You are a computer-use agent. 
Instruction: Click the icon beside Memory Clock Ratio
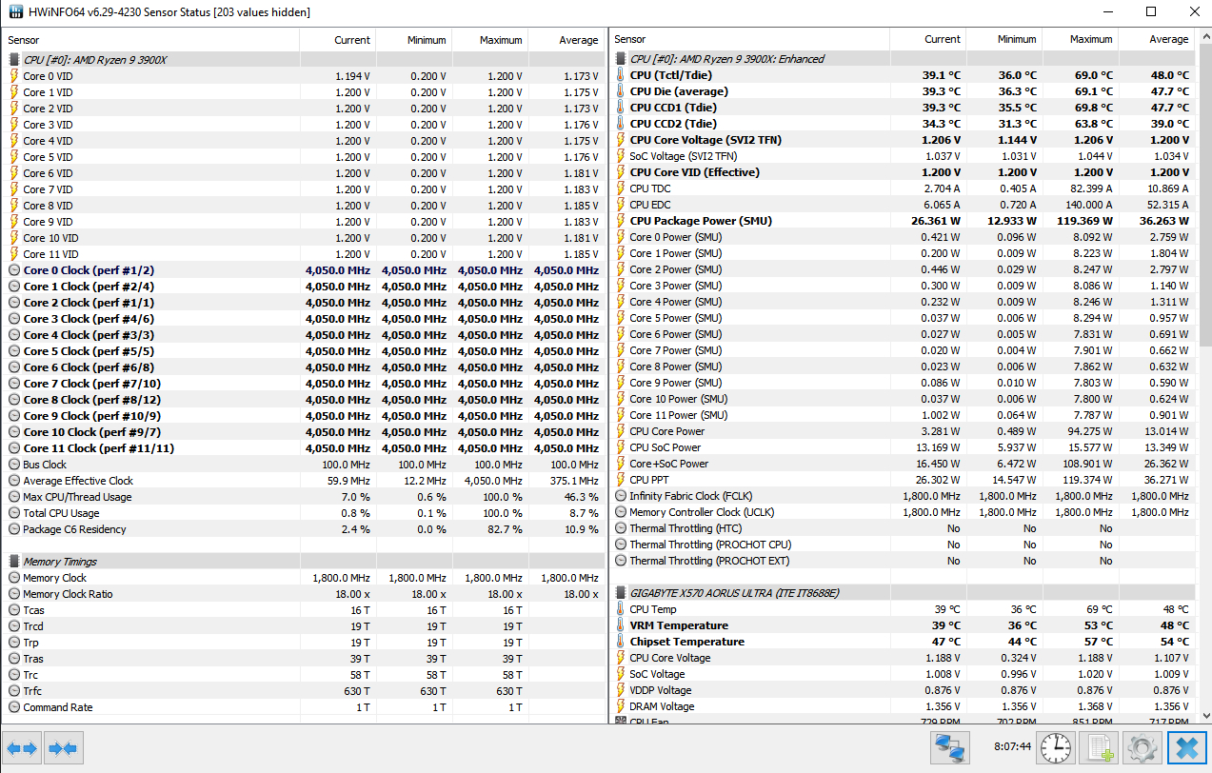tap(14, 594)
